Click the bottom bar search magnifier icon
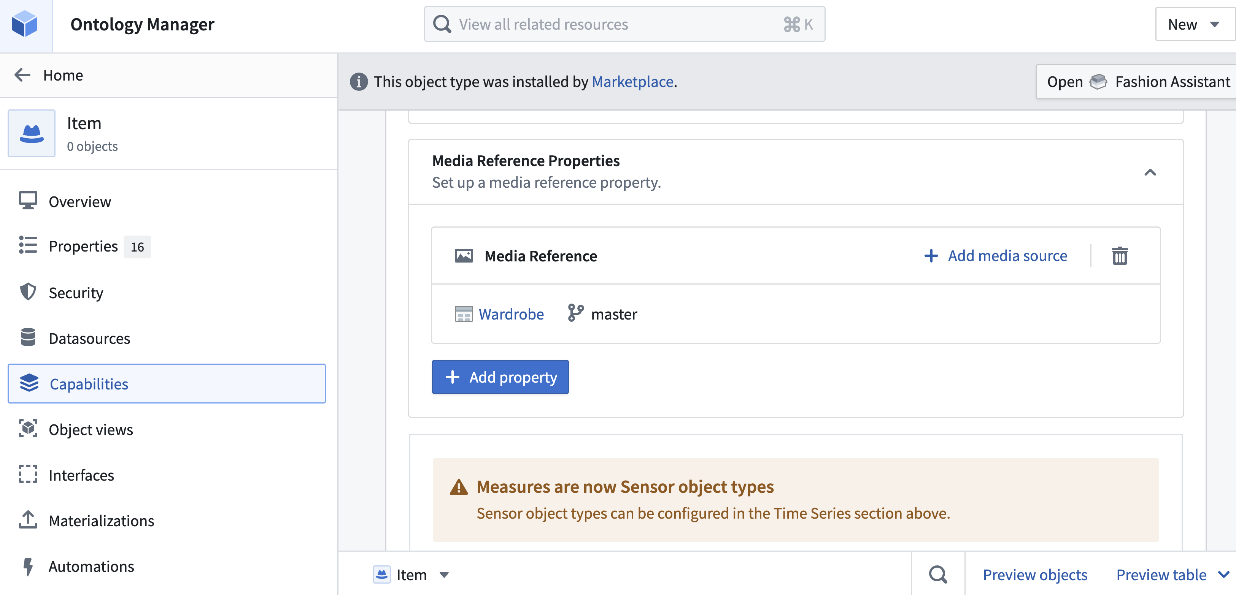Image resolution: width=1236 pixels, height=595 pixels. (x=938, y=574)
